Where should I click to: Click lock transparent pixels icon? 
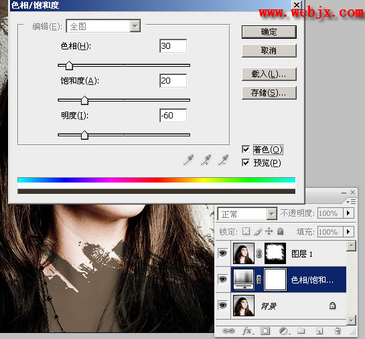click(x=246, y=231)
